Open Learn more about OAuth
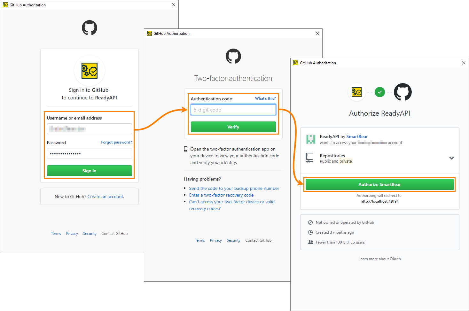This screenshot has width=469, height=311. coord(379,259)
